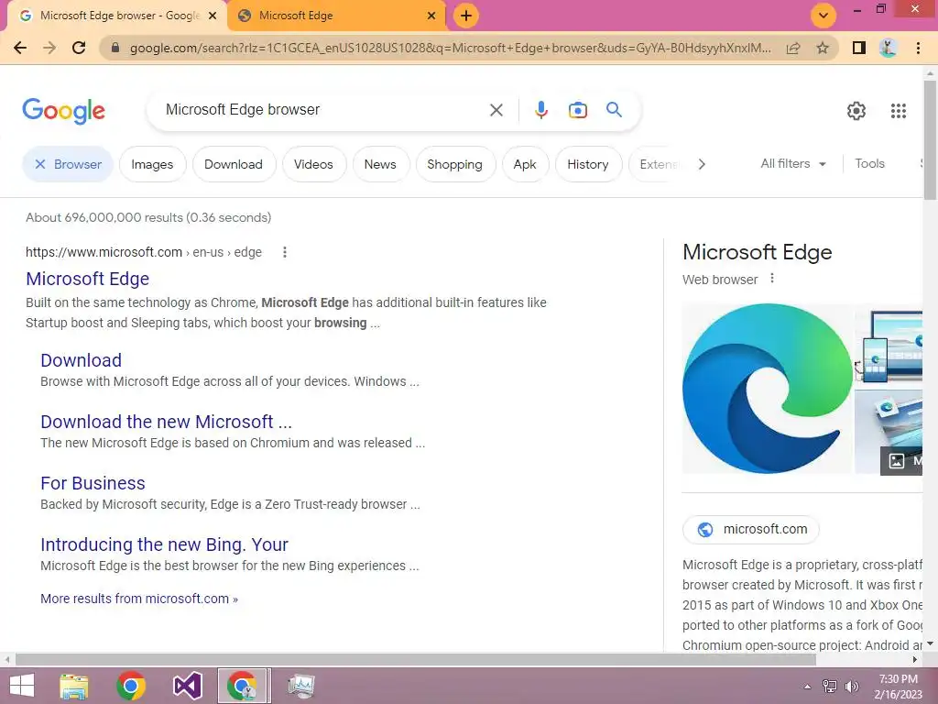Open Google quick settings gear
The image size is (938, 704).
[x=856, y=111]
